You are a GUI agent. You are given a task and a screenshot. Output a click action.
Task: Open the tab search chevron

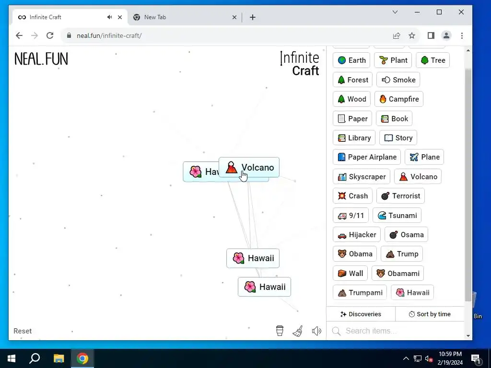click(x=395, y=12)
